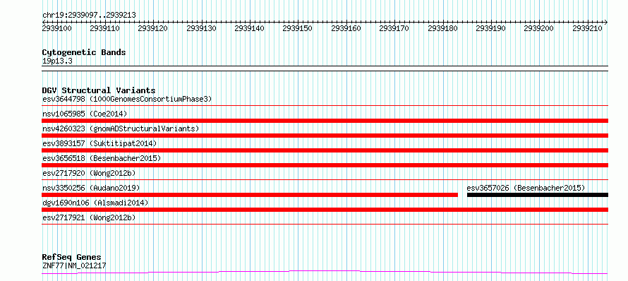Open variant esv3893157 (Suktitipat2014)

pos(99,143)
